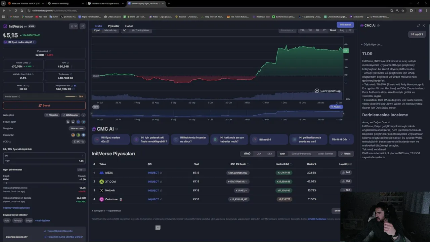Click the low-high price performance bar
This screenshot has width=430, height=242.
click(x=44, y=183)
